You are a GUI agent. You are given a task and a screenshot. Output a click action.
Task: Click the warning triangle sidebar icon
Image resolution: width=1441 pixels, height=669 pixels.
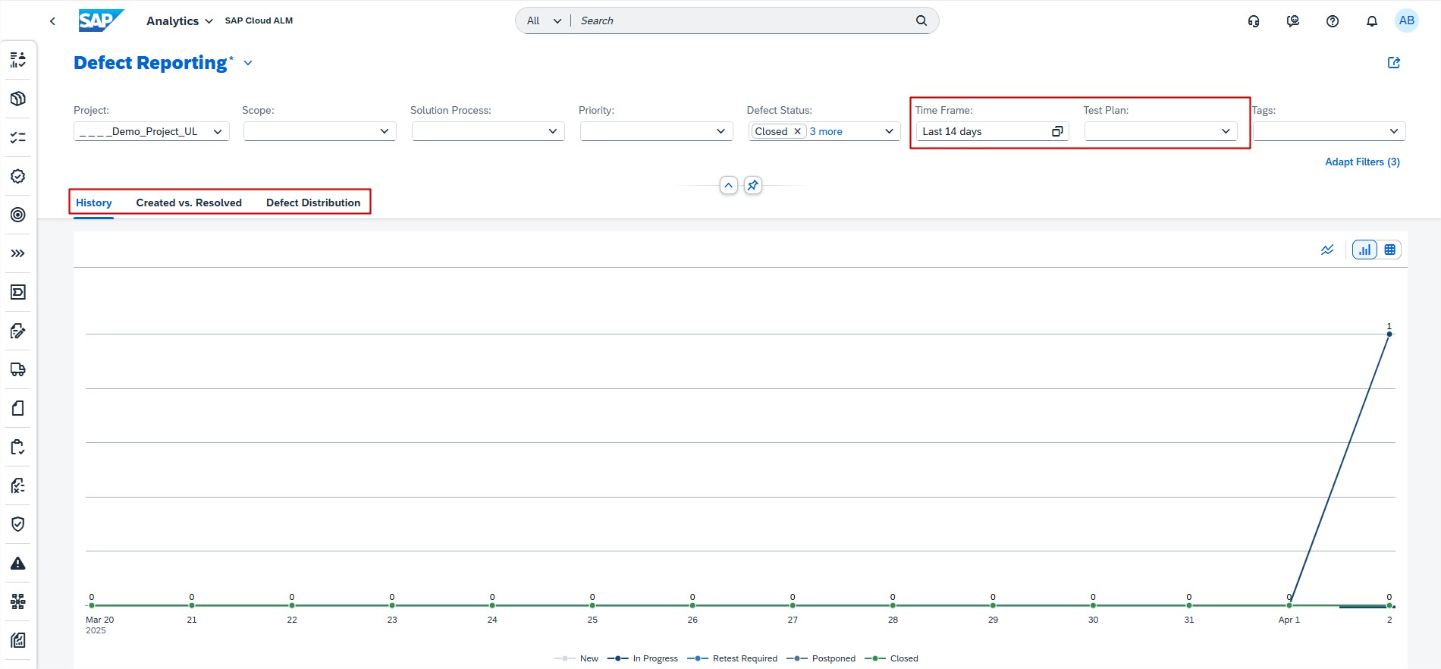point(18,564)
